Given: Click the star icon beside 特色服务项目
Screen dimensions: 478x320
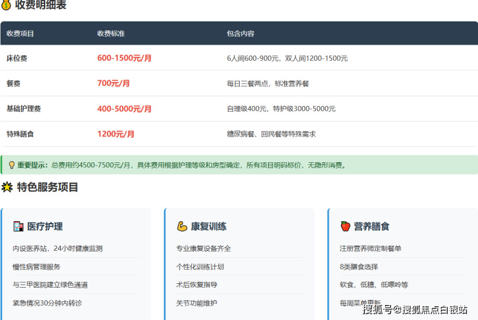Looking at the screenshot, I should [x=7, y=187].
